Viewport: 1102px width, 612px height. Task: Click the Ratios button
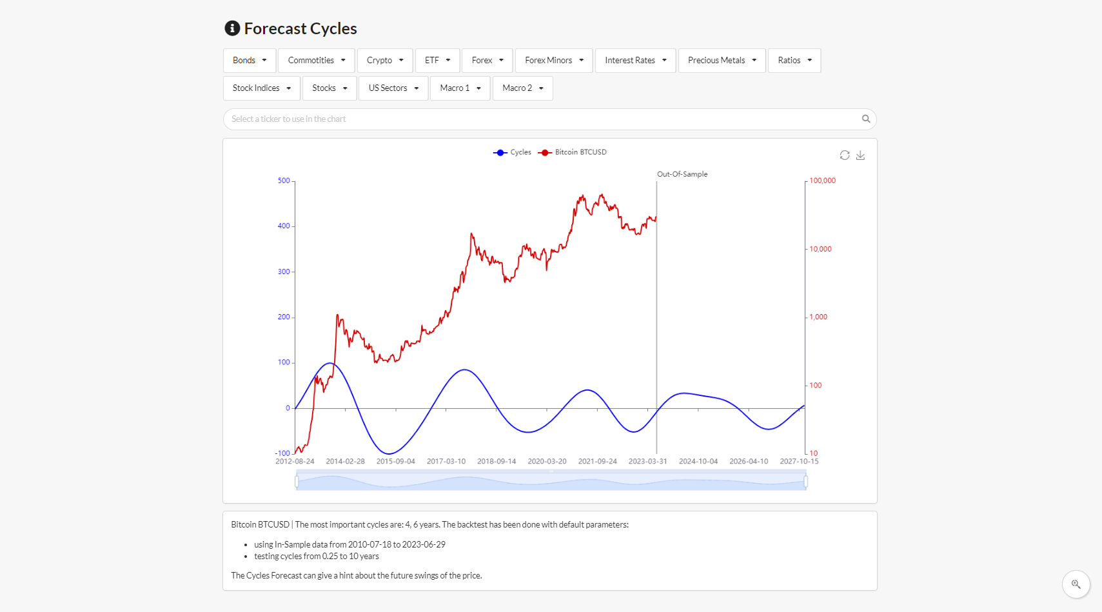pyautogui.click(x=794, y=60)
